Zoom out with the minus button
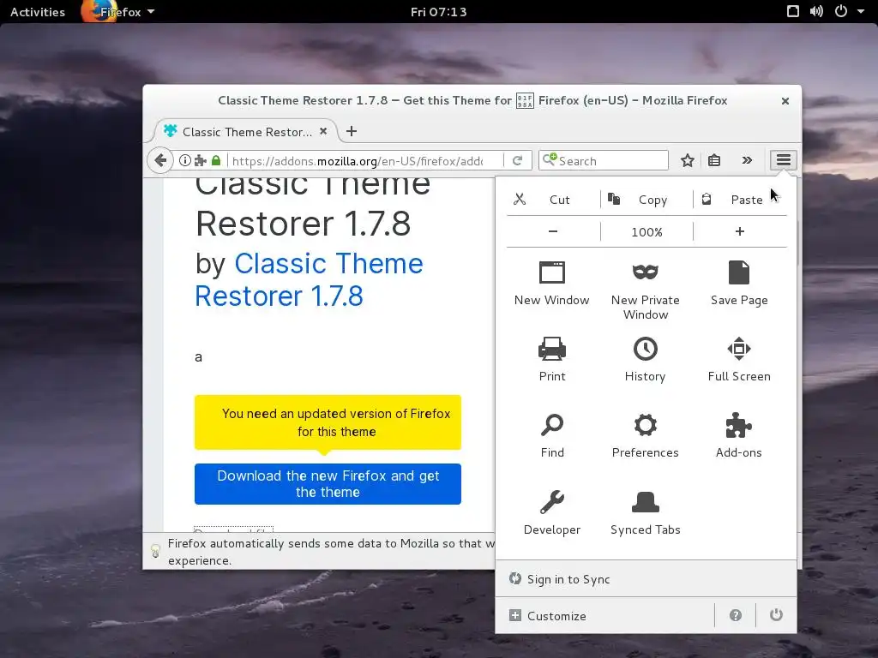Viewport: 878px width, 658px height. pos(553,231)
